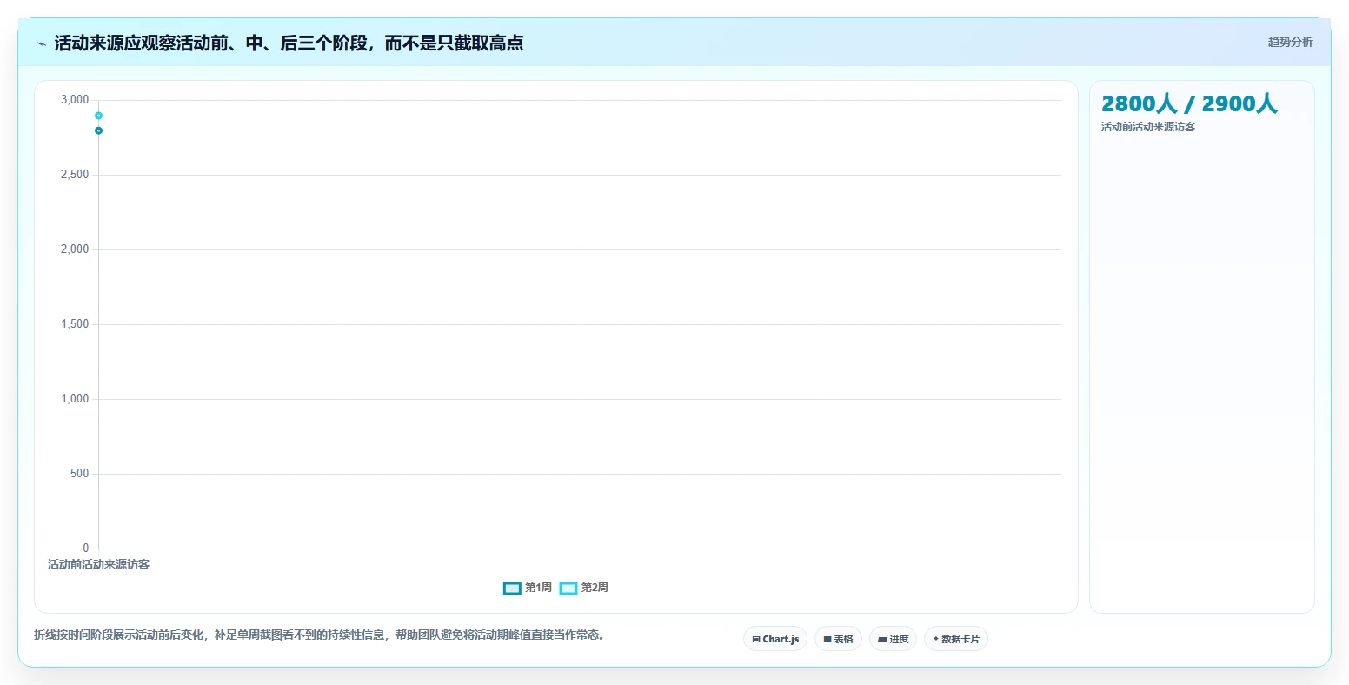Click the 第2周 legend color box
Screen dimensions: 1349x685
pos(568,589)
